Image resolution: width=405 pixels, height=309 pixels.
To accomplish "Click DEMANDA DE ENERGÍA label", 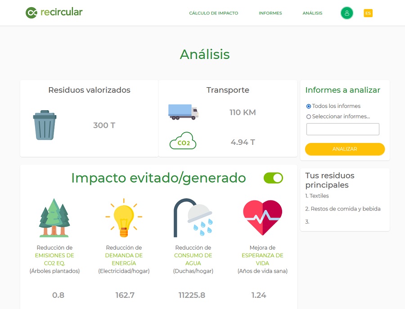I will coord(124,259).
